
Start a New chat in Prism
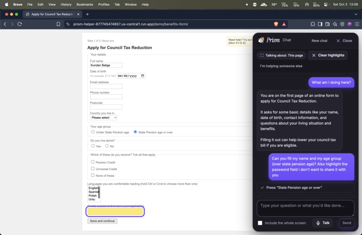[x=319, y=41]
